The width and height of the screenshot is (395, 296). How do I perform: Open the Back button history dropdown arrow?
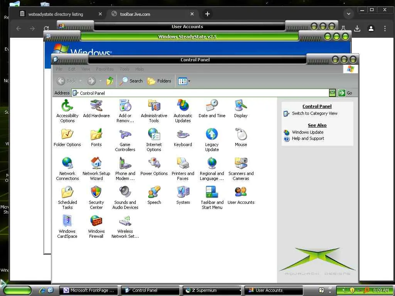pyautogui.click(x=80, y=81)
